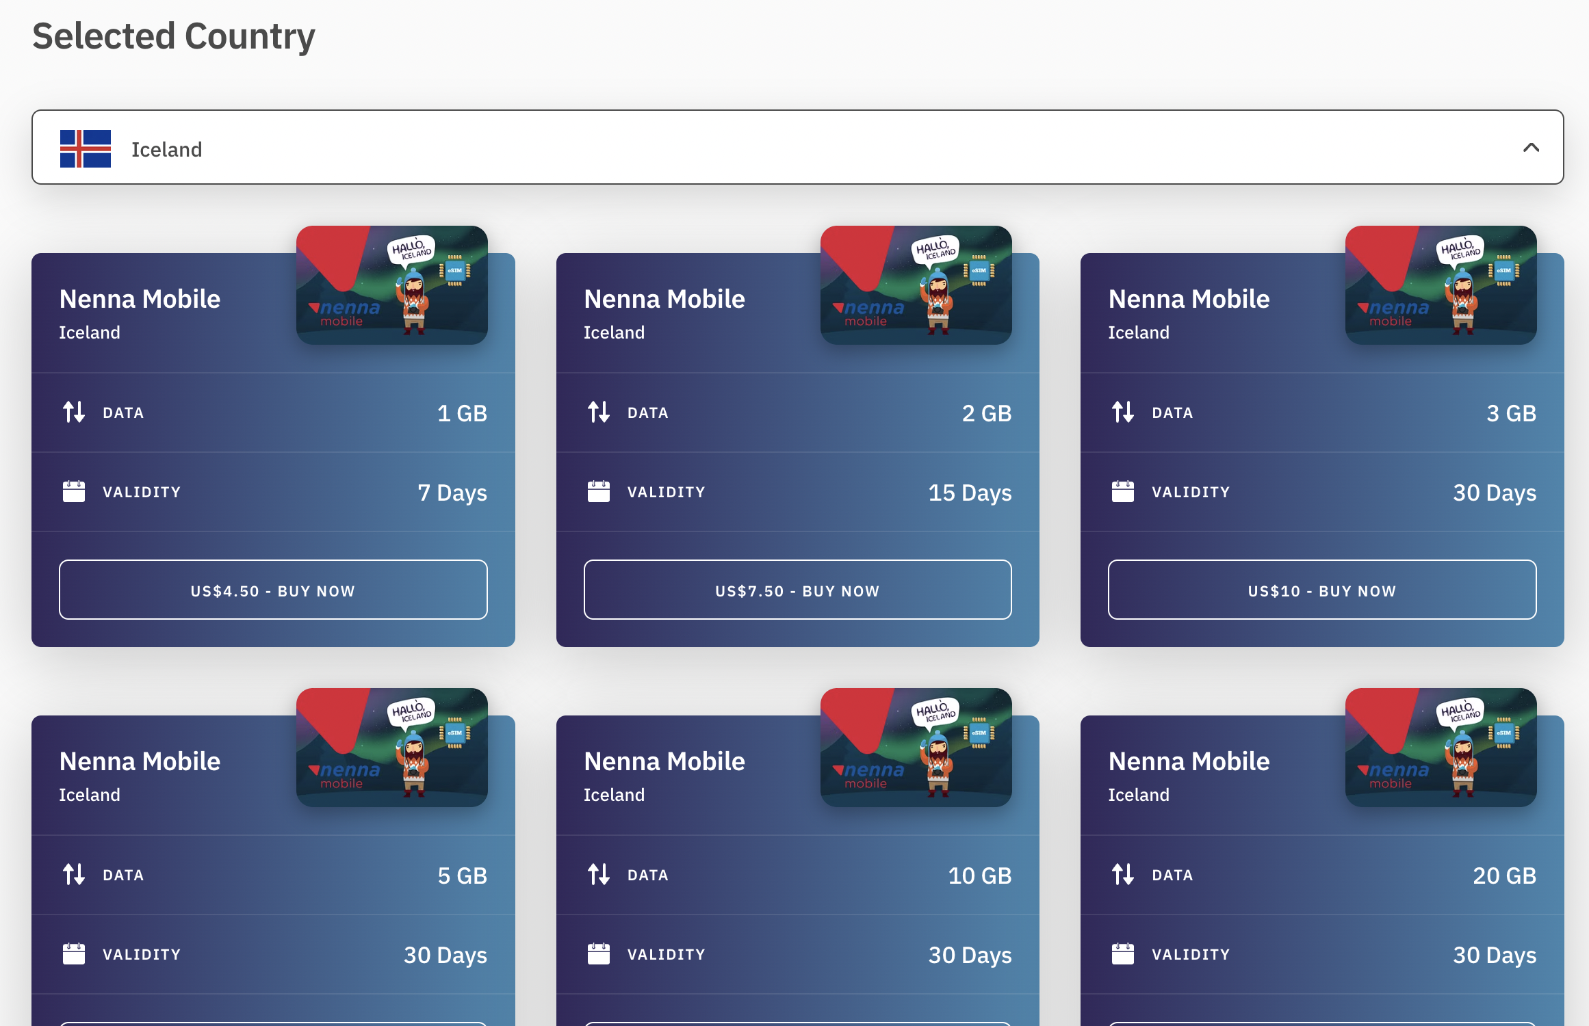
Task: Click the Iceland flag icon
Action: pyautogui.click(x=86, y=148)
